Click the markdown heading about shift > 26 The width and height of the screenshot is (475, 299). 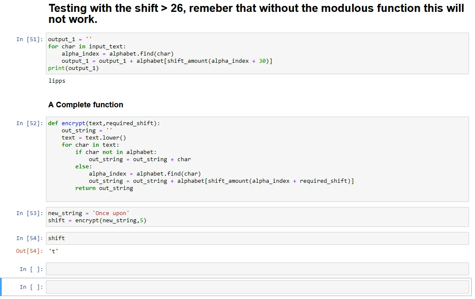pos(256,14)
